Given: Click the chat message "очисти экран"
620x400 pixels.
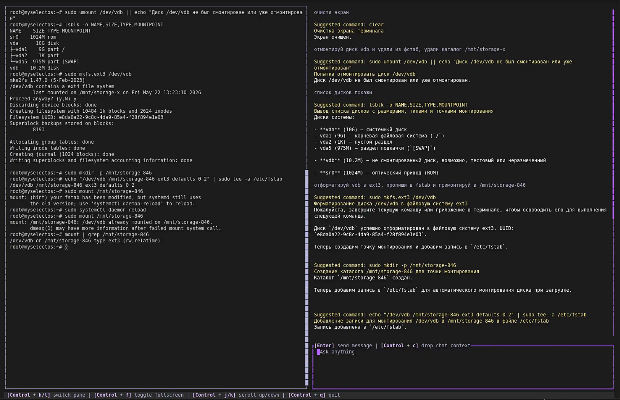Looking at the screenshot, I should click(331, 12).
